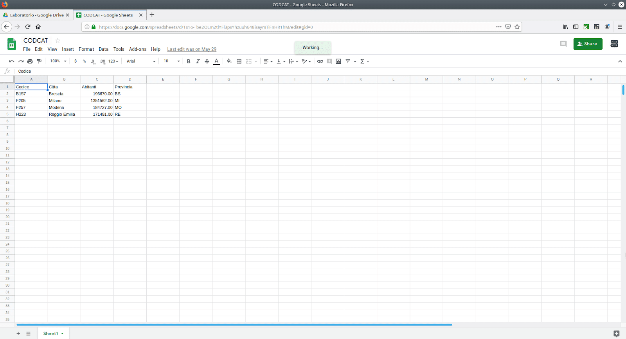Open the File menu
Screen dimensions: 626x339
click(27, 49)
